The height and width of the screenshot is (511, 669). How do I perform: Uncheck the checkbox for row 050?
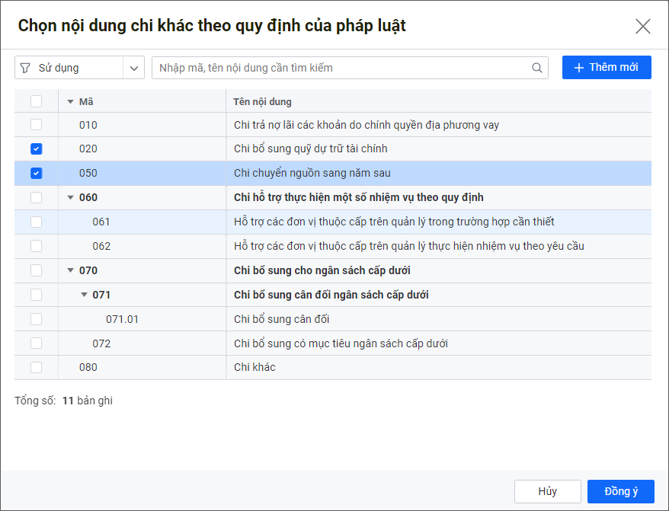pos(37,173)
